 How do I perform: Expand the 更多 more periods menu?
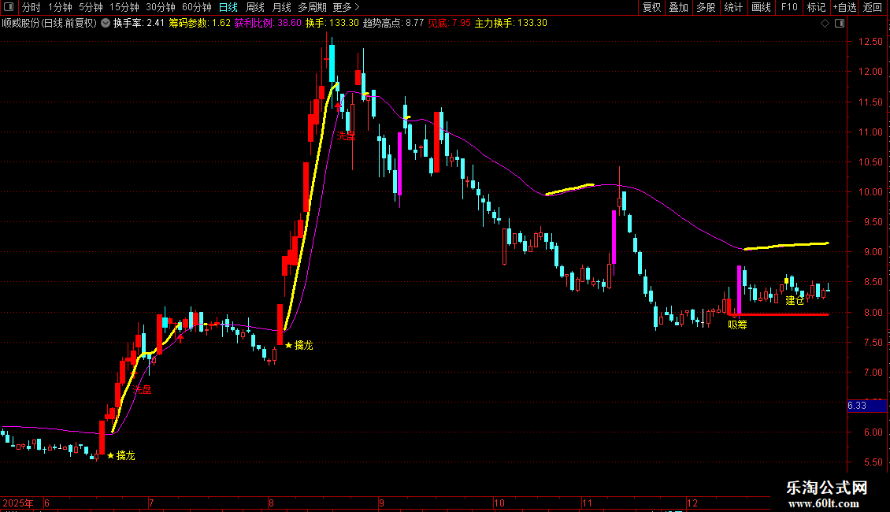346,7
